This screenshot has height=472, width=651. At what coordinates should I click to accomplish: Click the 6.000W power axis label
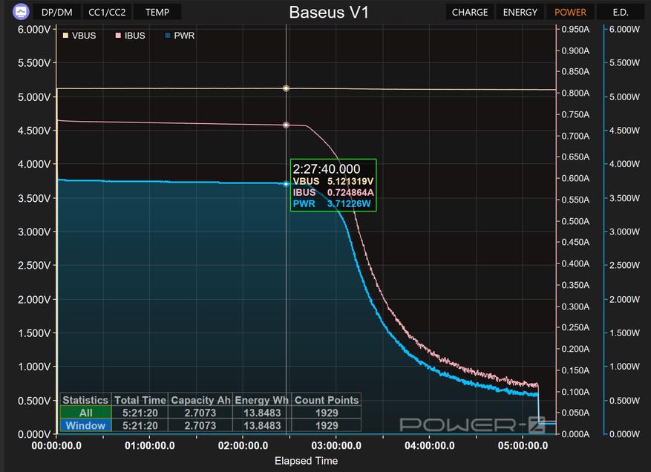tap(624, 30)
